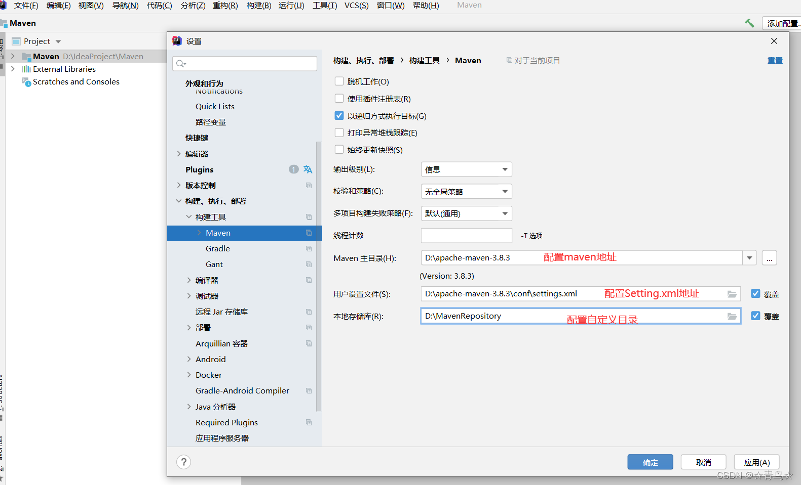Click the Plugins update count badge
The image size is (801, 485).
click(294, 169)
